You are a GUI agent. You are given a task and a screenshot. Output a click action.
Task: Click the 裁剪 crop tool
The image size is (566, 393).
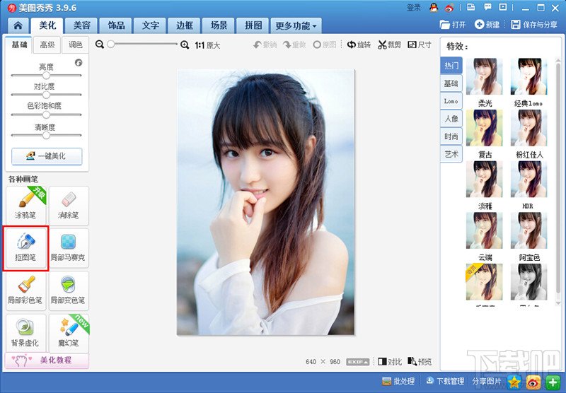pos(390,45)
